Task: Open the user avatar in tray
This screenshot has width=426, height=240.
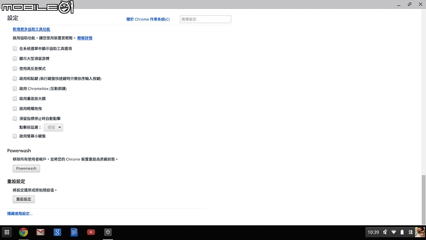Action: coord(420,232)
